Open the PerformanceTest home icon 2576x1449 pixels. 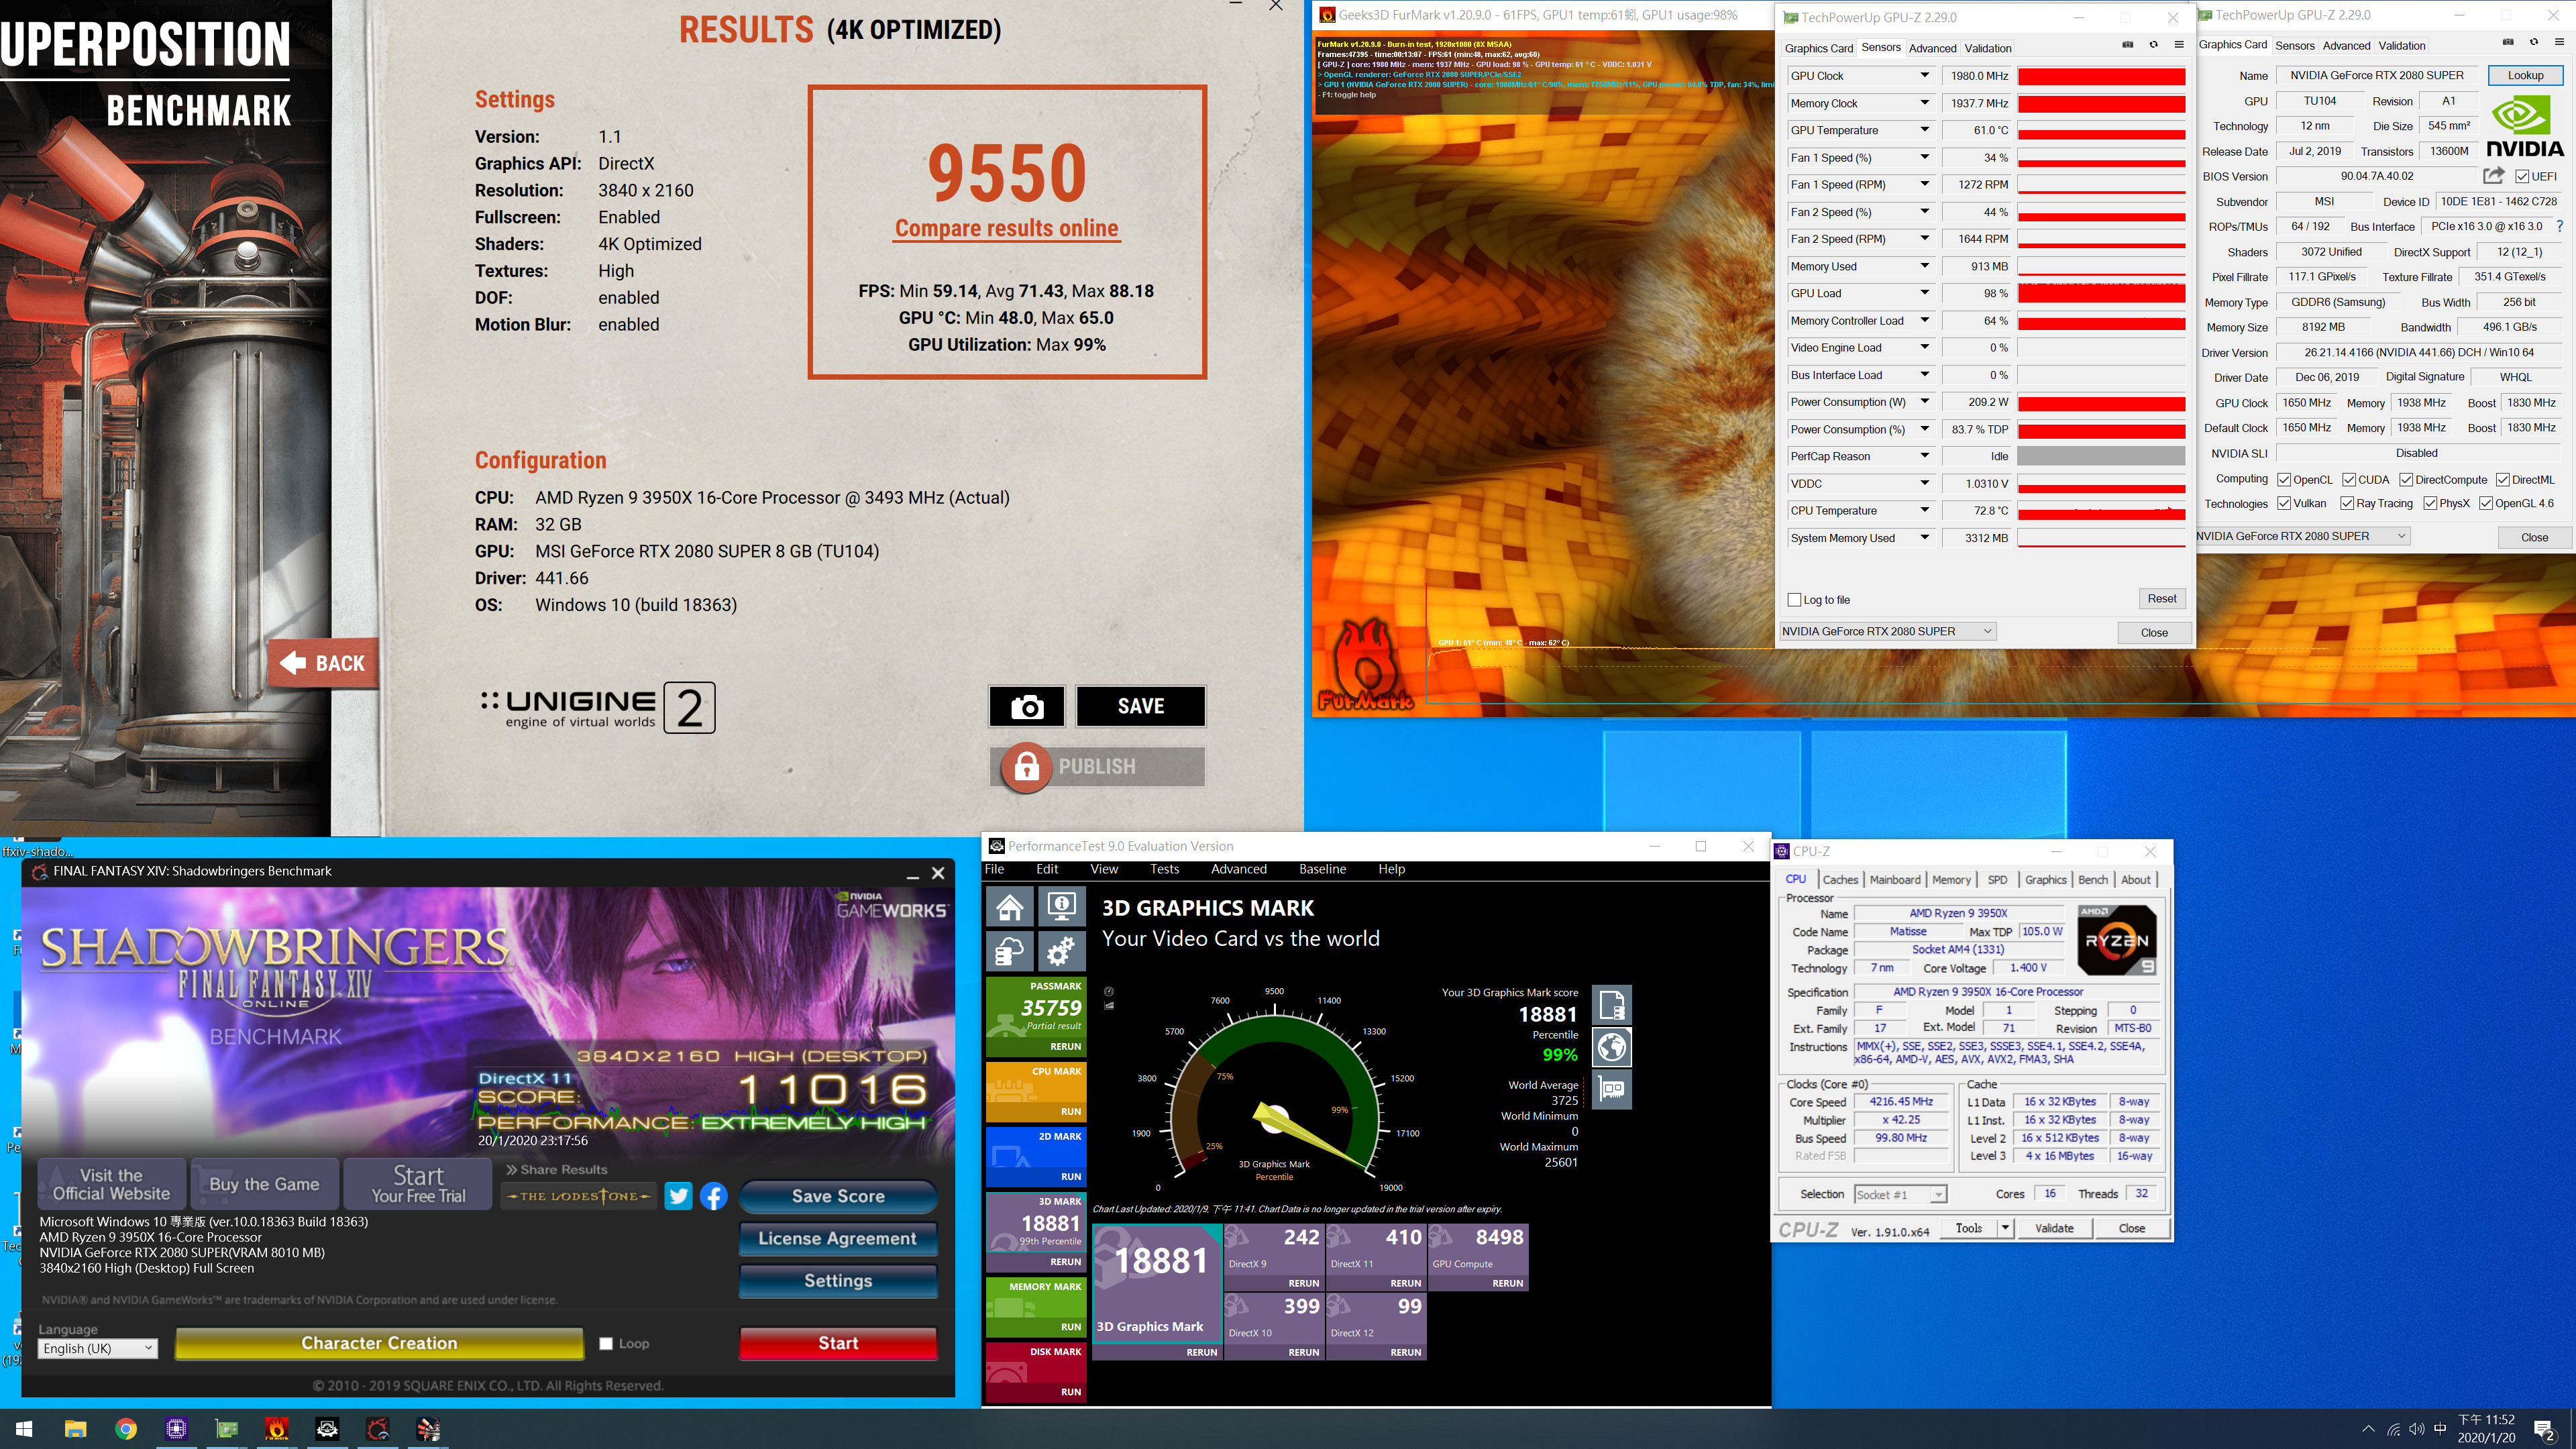[x=1009, y=906]
